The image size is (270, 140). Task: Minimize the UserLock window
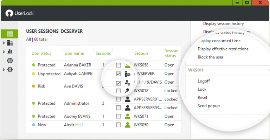tap(237, 3)
